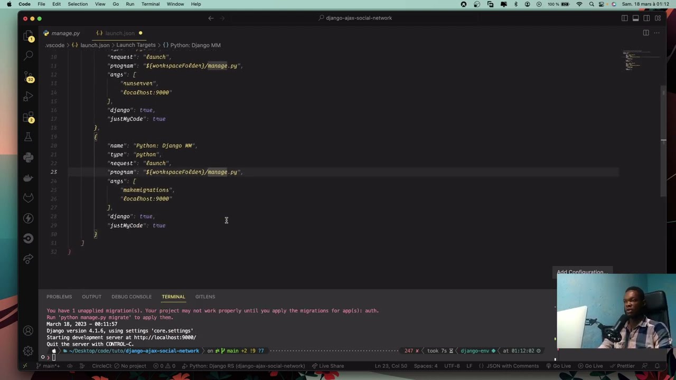The height and width of the screenshot is (380, 676).
Task: Open Source Control view with 32 badge
Action: (x=29, y=76)
